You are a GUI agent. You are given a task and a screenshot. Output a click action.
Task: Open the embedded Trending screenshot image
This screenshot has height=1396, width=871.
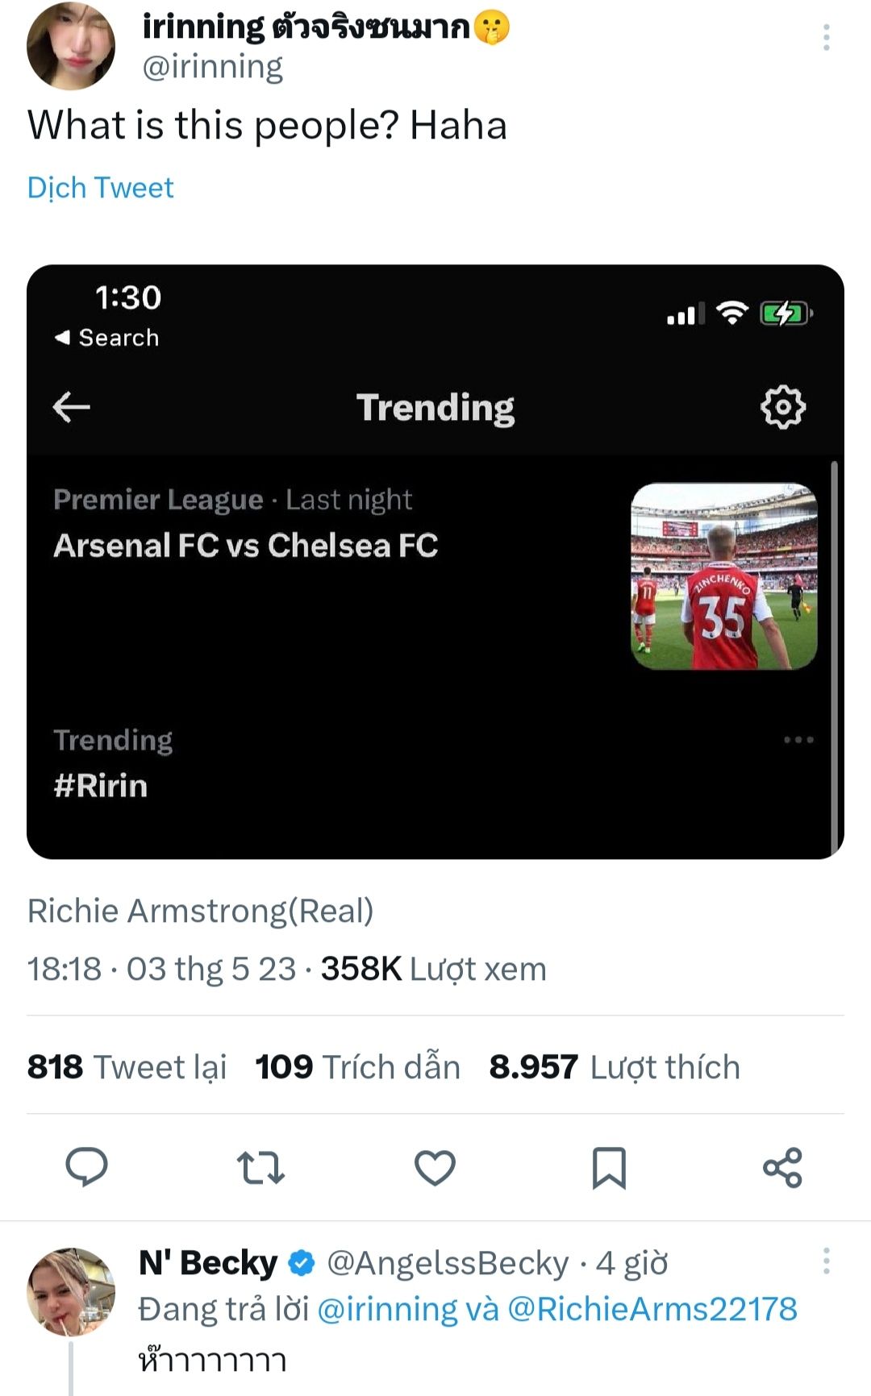click(435, 562)
